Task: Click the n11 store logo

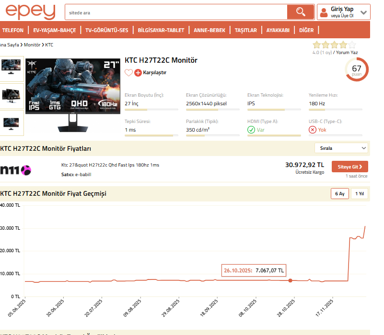Action: [x=16, y=170]
